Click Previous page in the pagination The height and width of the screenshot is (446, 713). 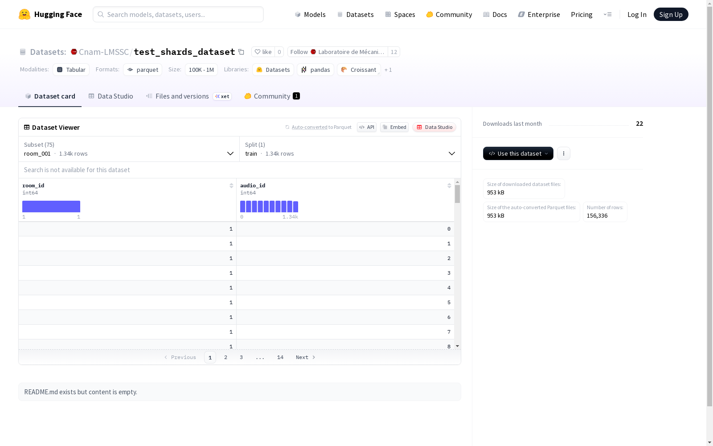click(180, 357)
